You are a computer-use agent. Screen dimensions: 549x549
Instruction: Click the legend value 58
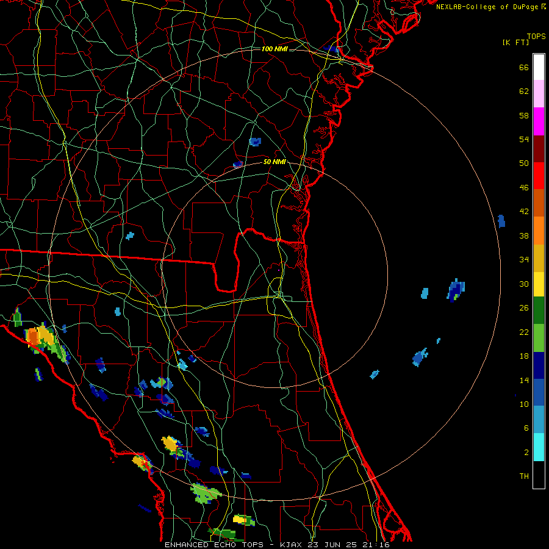[x=524, y=115]
